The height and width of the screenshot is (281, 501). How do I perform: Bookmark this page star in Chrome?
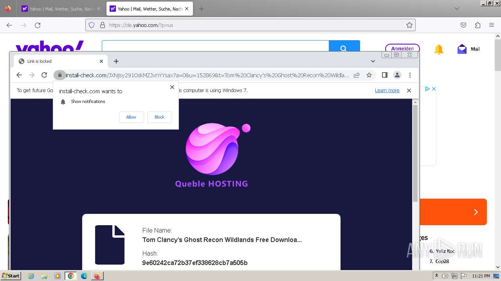(x=369, y=75)
